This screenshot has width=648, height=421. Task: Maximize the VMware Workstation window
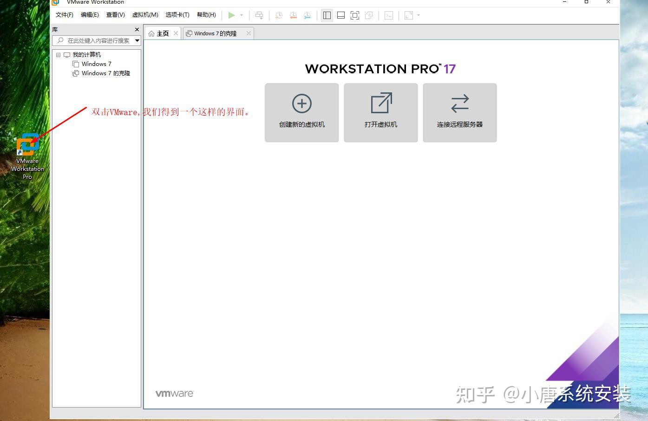coord(586,2)
